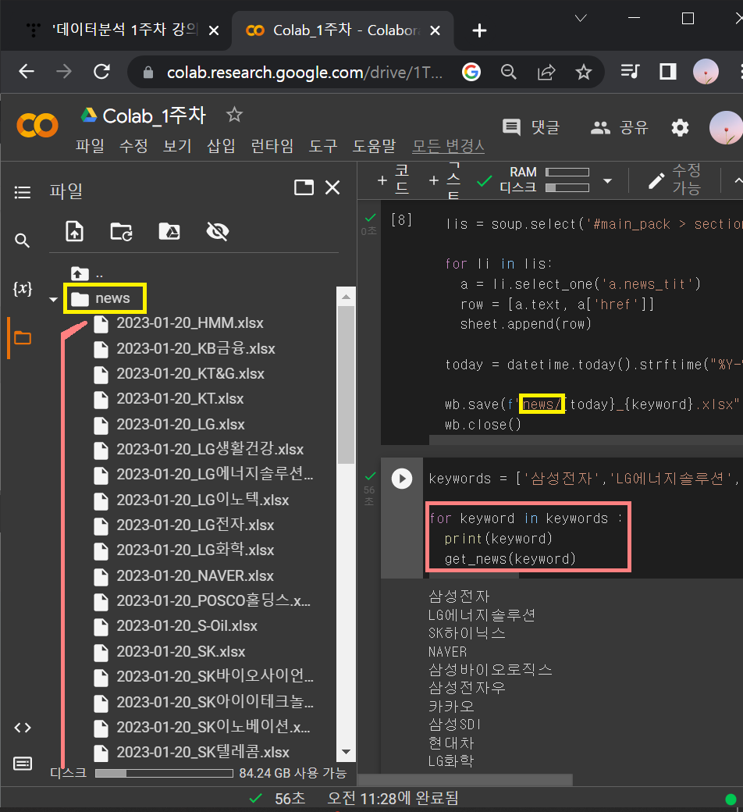Screen dimensions: 743x812
Task: Open the 도움말 menu
Action: 374,146
